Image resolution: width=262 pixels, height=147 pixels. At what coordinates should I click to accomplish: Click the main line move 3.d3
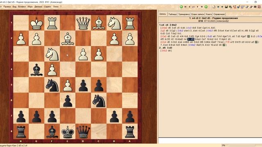pos(169,48)
